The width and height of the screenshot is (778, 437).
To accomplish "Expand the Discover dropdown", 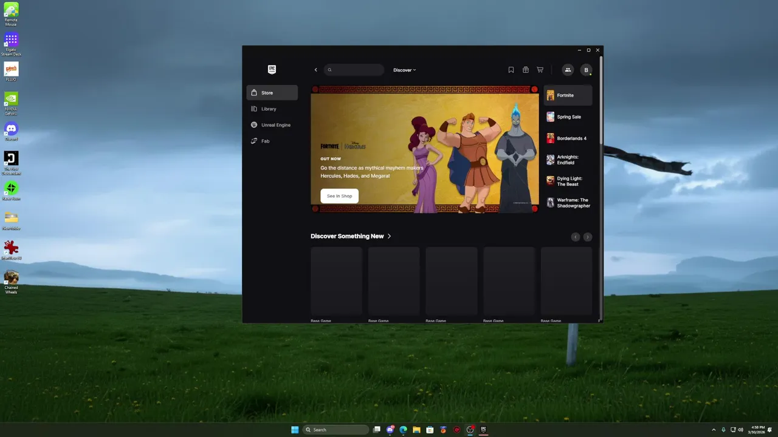I will [x=405, y=70].
